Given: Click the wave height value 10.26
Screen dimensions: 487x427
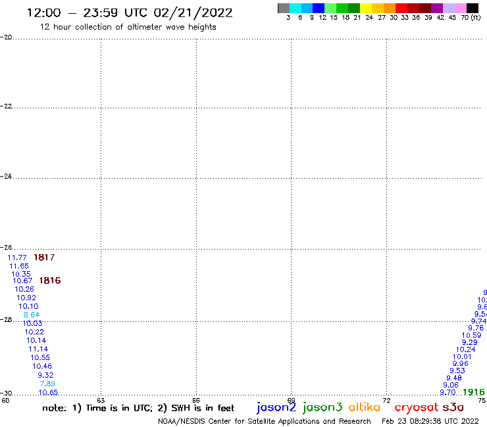Looking at the screenshot, I should click(24, 289).
